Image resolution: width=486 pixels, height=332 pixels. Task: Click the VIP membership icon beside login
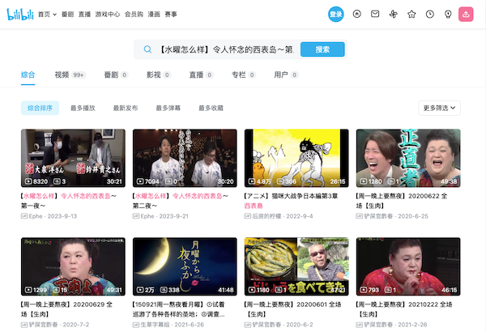pyautogui.click(x=357, y=14)
